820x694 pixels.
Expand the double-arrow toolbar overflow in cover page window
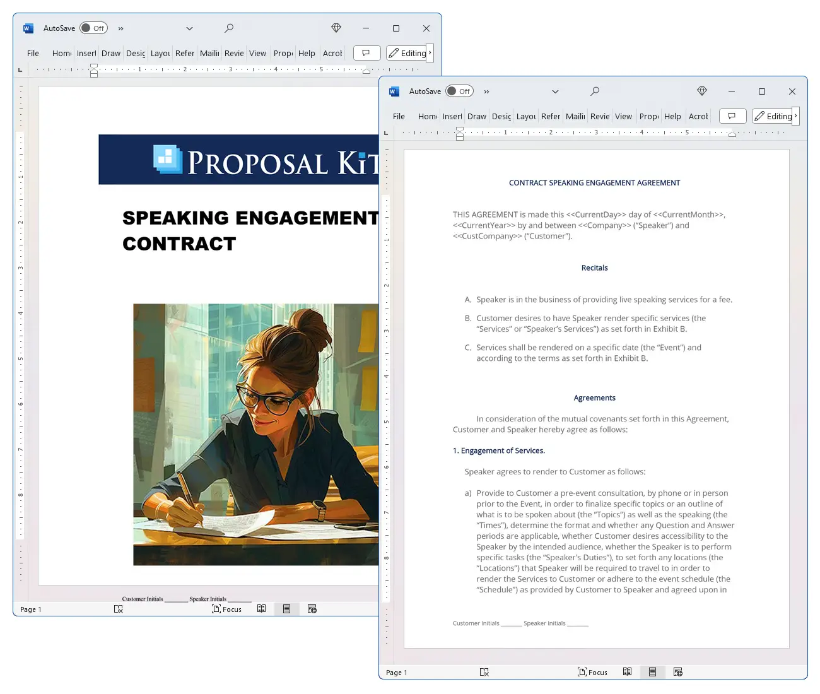pos(120,28)
